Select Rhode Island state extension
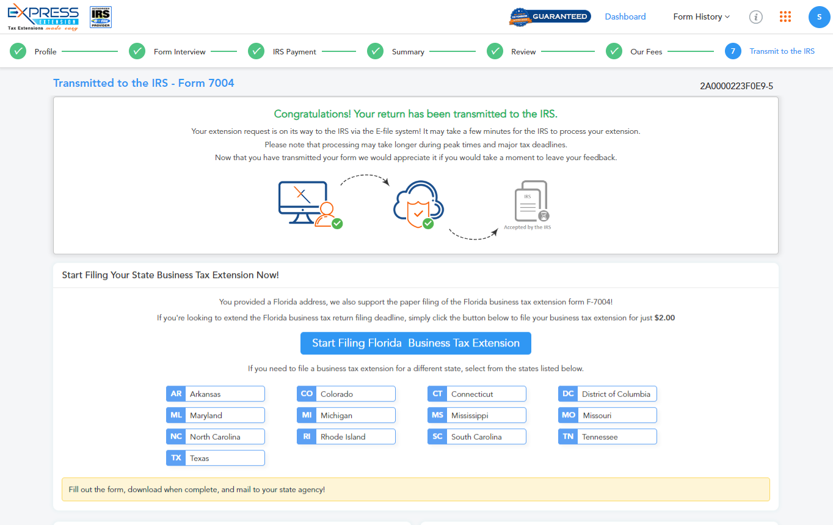This screenshot has height=525, width=833. click(x=346, y=437)
